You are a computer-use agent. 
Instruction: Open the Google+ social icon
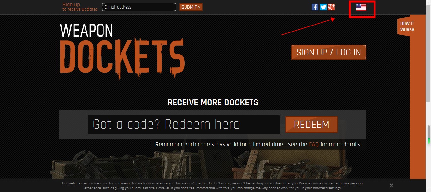[331, 7]
